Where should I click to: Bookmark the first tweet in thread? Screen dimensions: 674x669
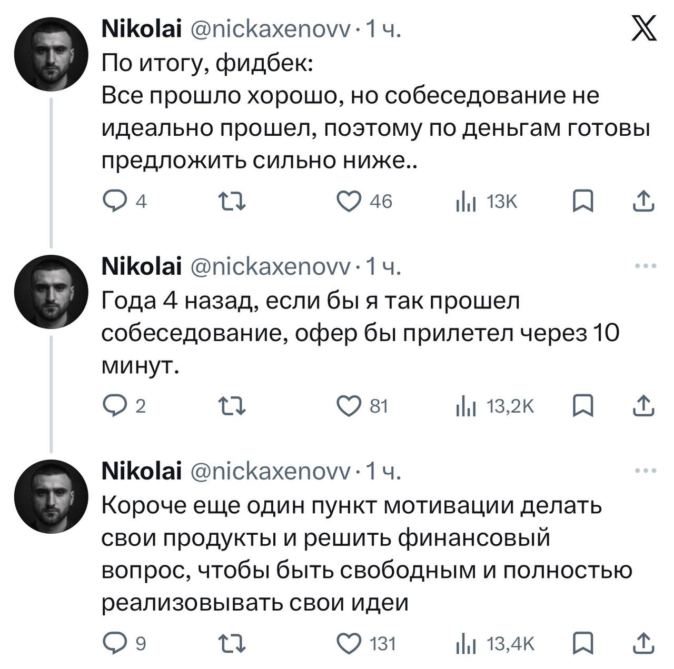coord(583,201)
